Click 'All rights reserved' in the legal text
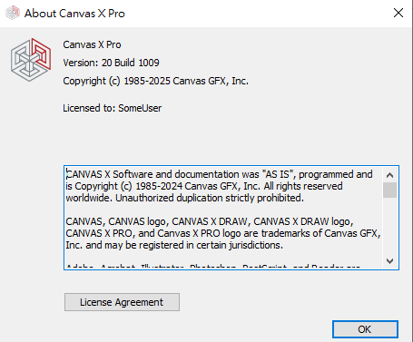This screenshot has height=342, width=413. 303,186
